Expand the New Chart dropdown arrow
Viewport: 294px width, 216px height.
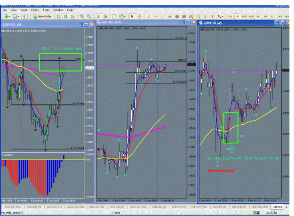(x=9, y=16)
